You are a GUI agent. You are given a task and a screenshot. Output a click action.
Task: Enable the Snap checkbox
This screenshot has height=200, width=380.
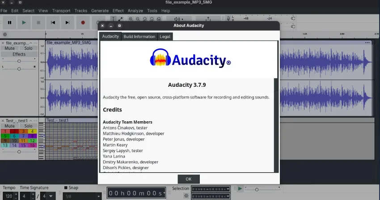coord(66,187)
